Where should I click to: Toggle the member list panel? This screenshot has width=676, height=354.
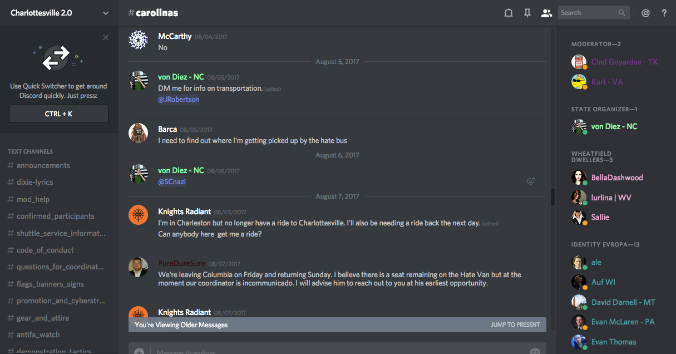pos(546,13)
